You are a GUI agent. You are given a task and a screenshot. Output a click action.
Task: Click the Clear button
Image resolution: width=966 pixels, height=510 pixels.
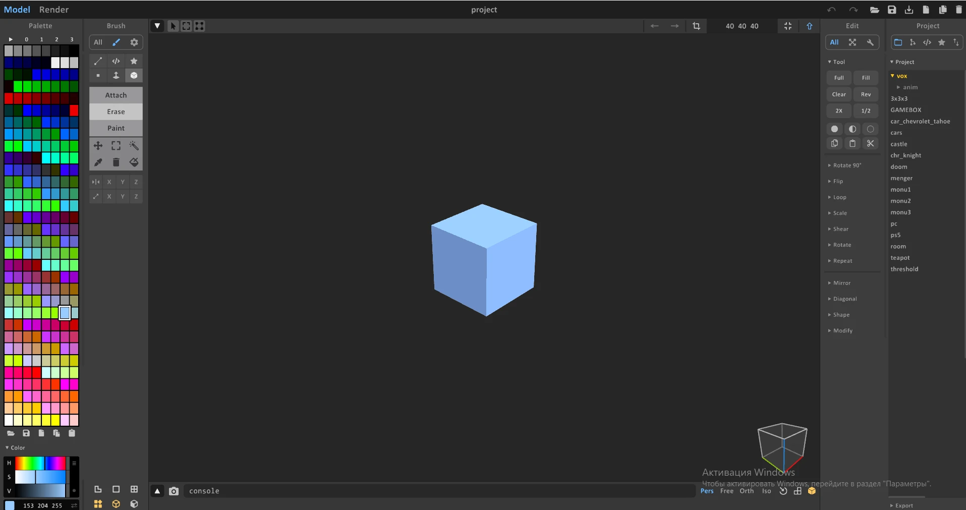pos(839,94)
